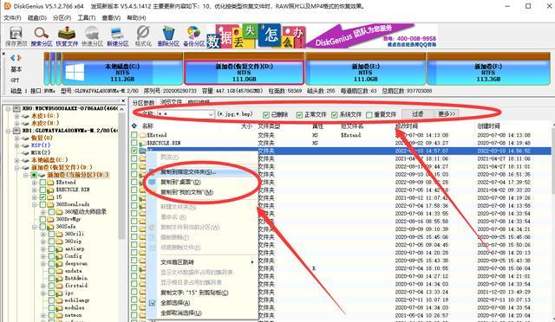Click the HD1 disk icon in tree
This screenshot has width=555, height=322.
(x=17, y=131)
